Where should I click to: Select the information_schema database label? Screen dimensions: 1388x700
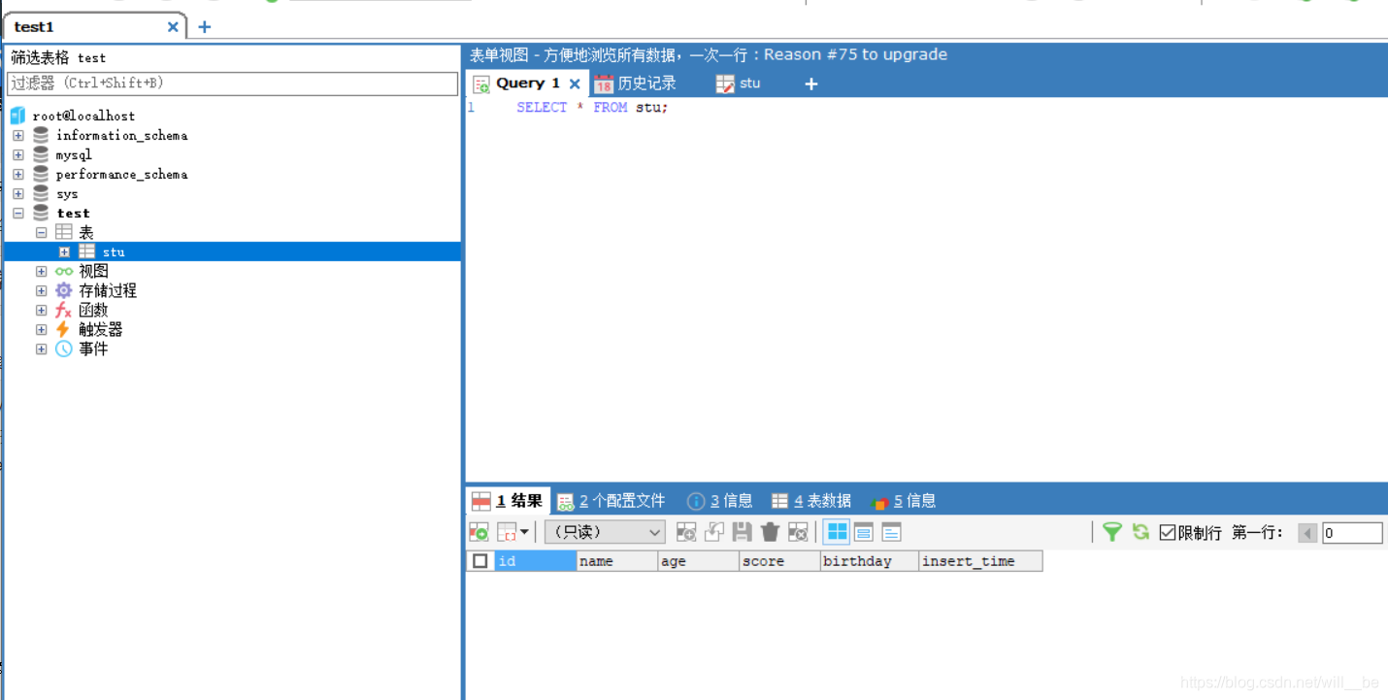[x=121, y=136]
